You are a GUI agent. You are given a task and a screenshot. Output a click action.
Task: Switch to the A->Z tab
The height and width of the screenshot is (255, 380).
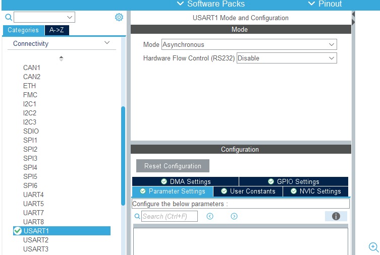(x=57, y=30)
